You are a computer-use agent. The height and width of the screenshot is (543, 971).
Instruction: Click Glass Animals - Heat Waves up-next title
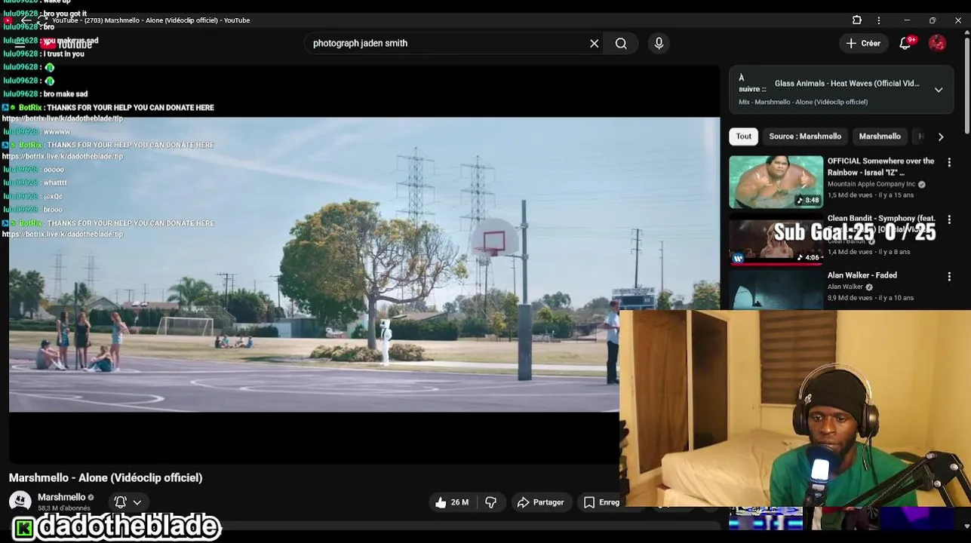tap(847, 84)
